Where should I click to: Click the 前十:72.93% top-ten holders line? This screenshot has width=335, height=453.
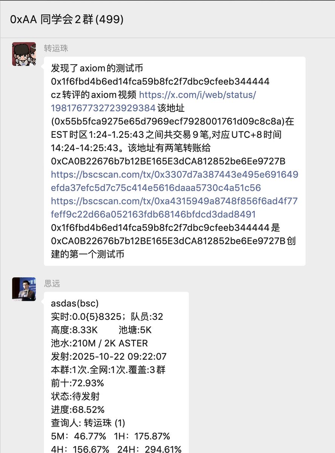pyautogui.click(x=77, y=383)
